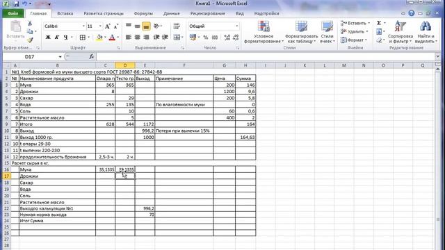Open the Выравнивание dialog launcher
445x250 pixels.
pyautogui.click(x=182, y=48)
